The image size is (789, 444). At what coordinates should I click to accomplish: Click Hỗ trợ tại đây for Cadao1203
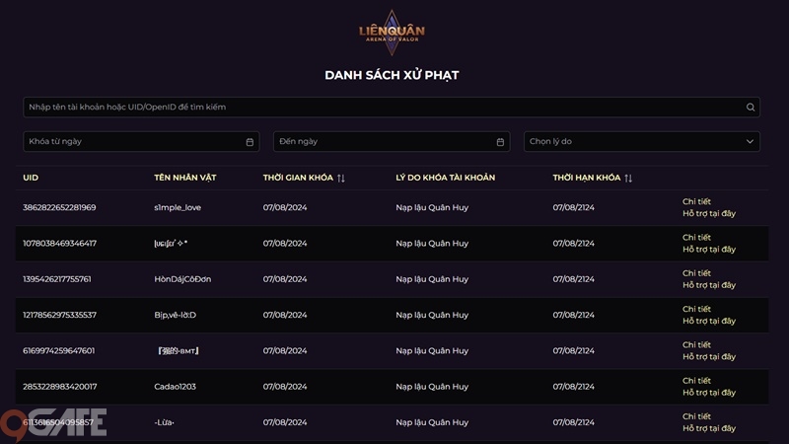click(x=709, y=392)
